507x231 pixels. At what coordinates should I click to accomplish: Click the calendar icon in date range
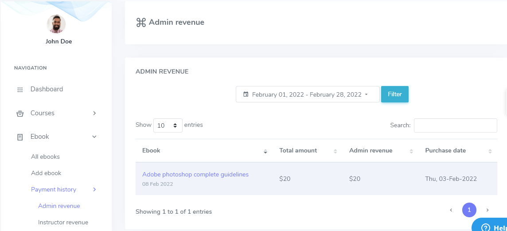point(246,94)
